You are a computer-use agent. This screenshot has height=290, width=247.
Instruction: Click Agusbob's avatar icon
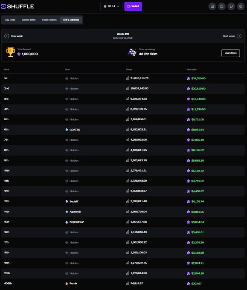click(67, 212)
